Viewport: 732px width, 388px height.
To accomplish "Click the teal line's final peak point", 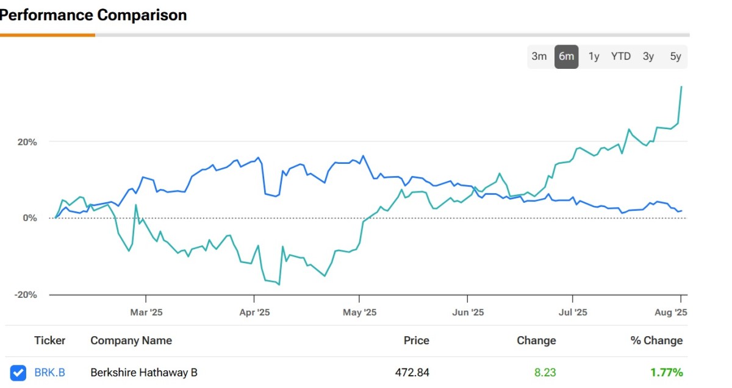I will tap(681, 87).
